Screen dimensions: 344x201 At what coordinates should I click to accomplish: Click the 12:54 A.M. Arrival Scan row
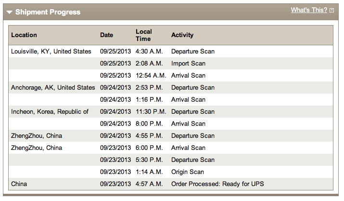tap(171, 76)
